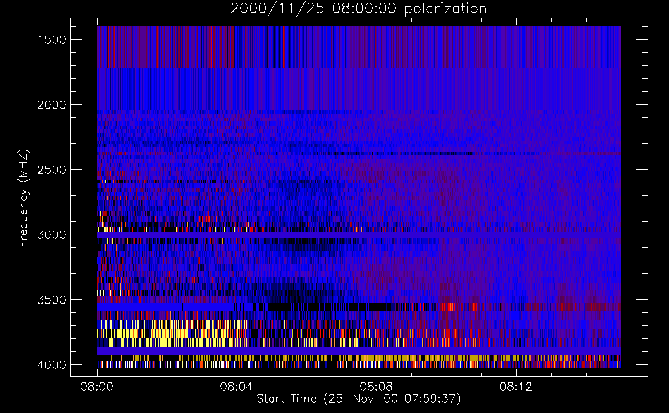Click the 08:08 time tick label
This screenshot has width=669, height=413.
point(376,387)
